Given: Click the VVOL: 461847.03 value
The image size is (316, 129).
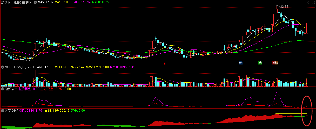Looking at the screenshot, I should pos(40,67).
